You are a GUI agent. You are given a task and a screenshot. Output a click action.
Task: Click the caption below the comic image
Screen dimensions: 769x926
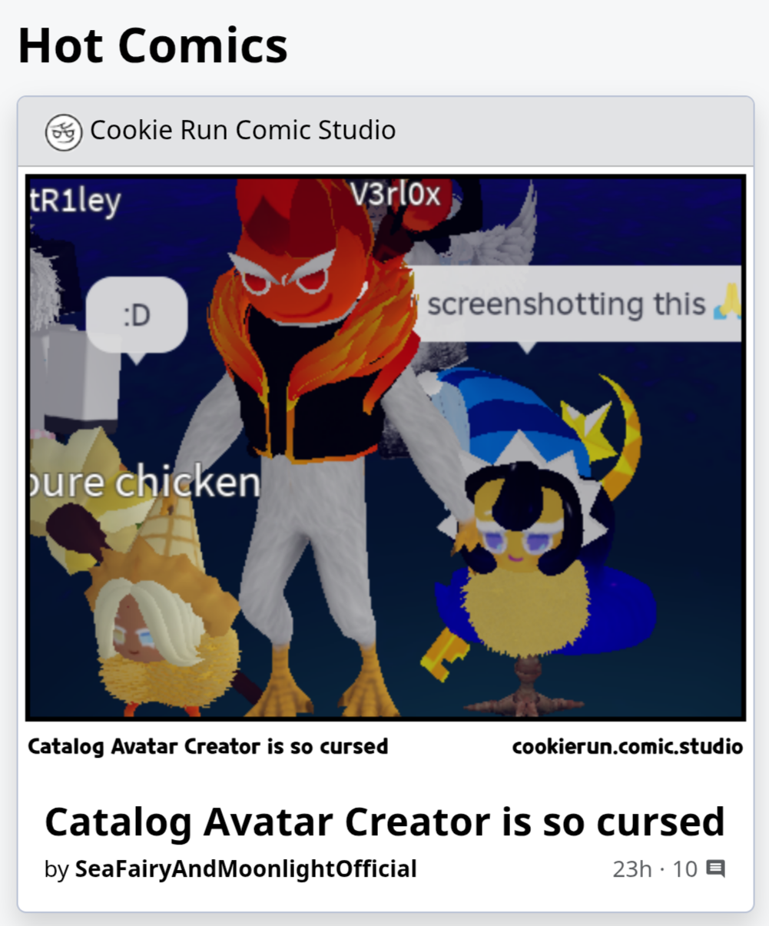207,746
